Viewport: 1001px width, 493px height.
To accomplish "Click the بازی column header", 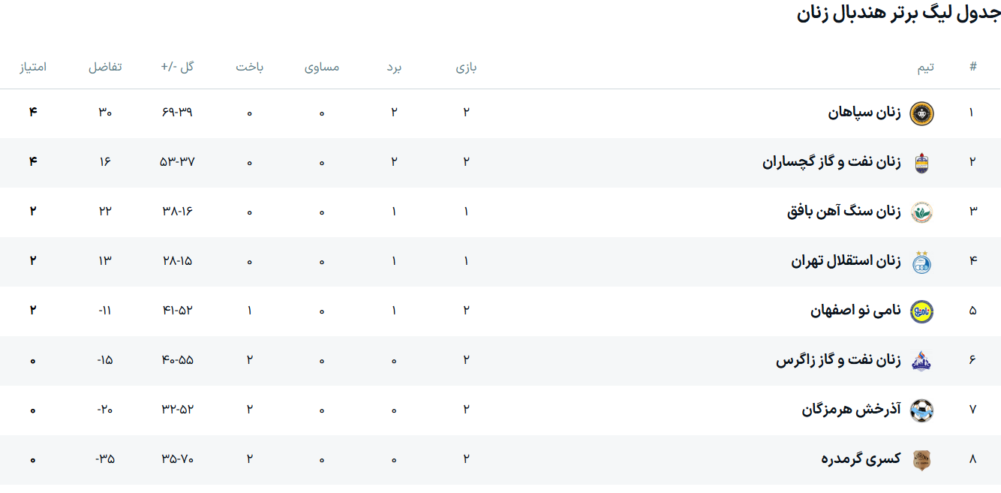I will click(466, 67).
